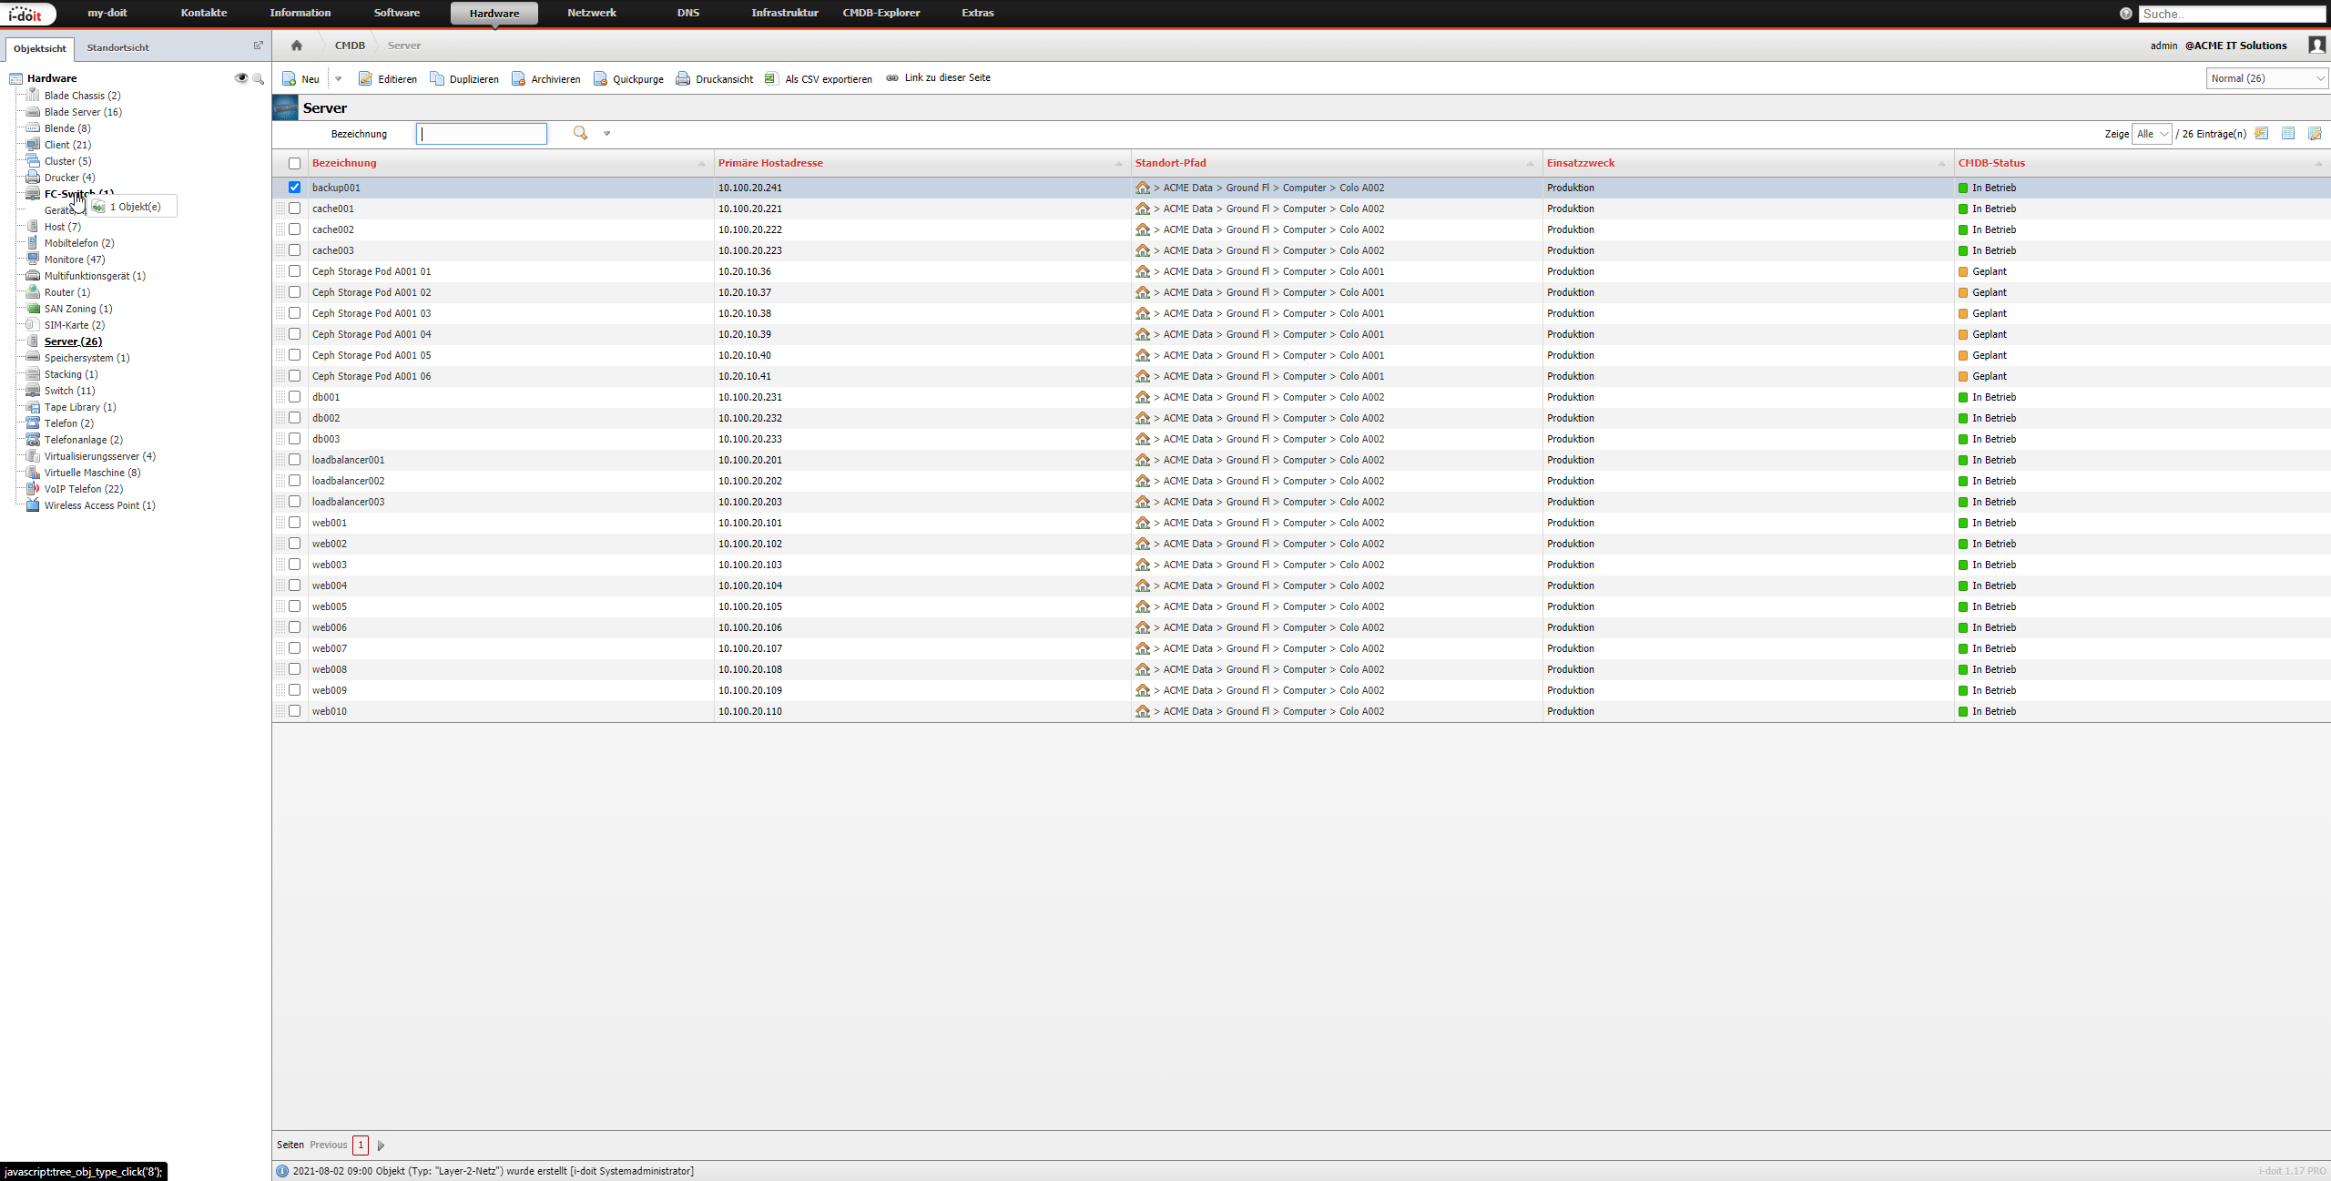Click Als CSV exportieren icon

click(x=771, y=79)
